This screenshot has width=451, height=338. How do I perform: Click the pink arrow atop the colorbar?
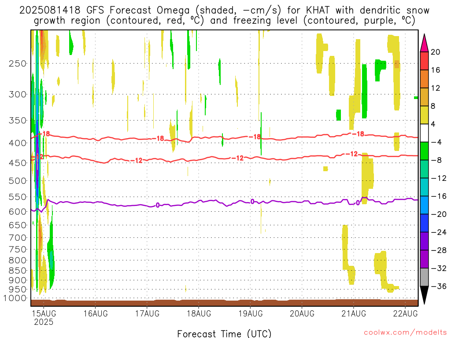tap(424, 44)
